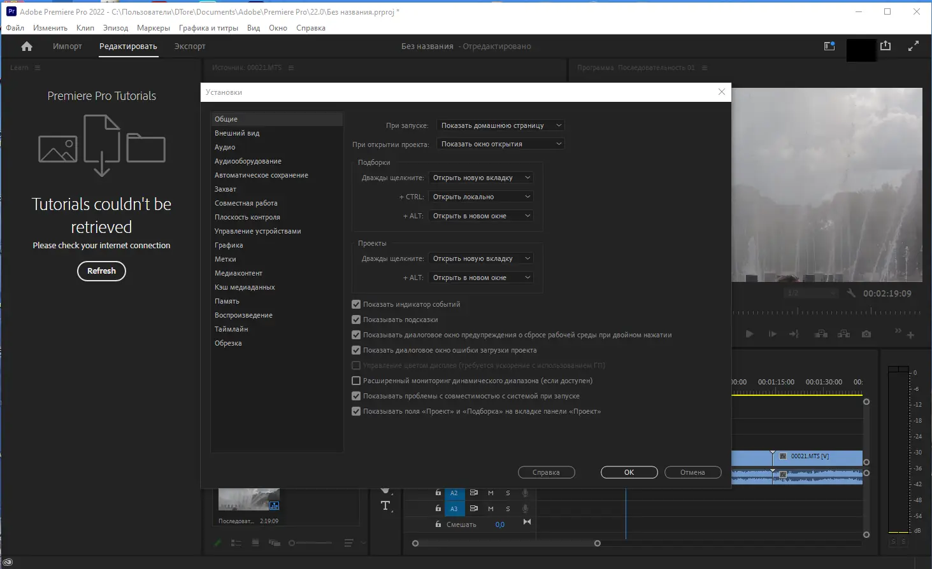This screenshot has width=932, height=569.
Task: Switch Project panel to icon view
Action: click(255, 543)
